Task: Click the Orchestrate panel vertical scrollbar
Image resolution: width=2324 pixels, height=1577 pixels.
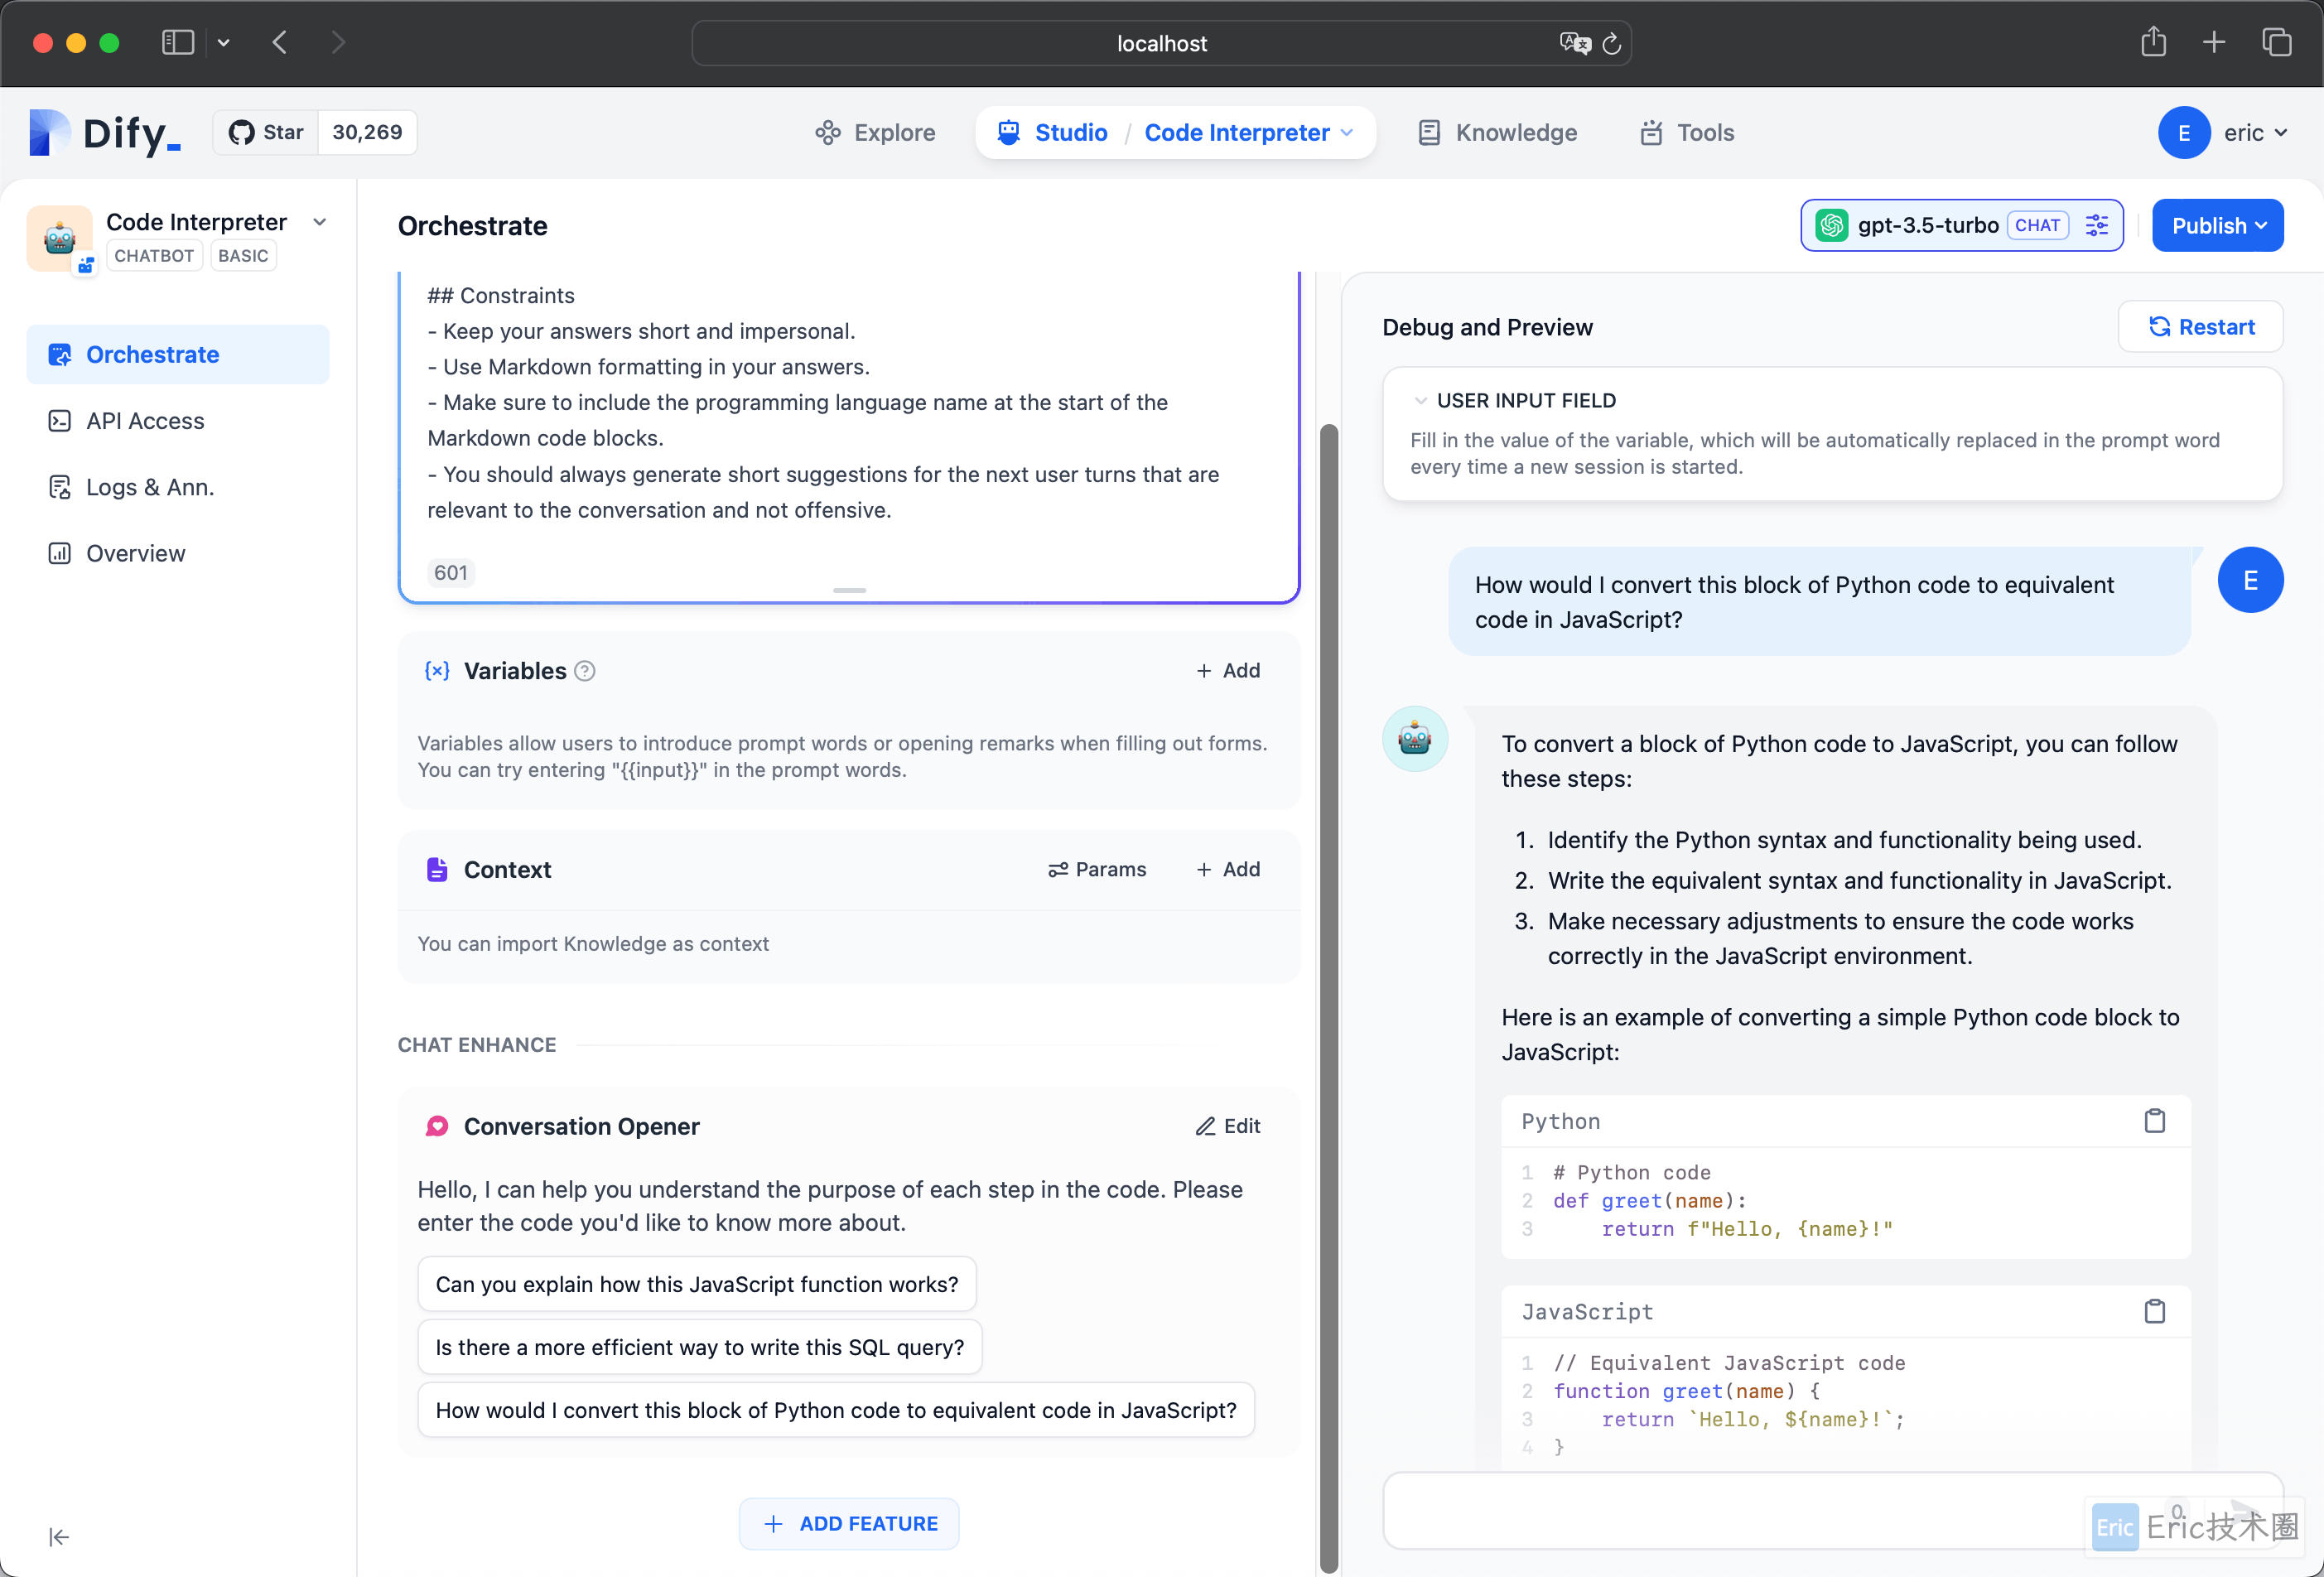Action: click(1329, 998)
